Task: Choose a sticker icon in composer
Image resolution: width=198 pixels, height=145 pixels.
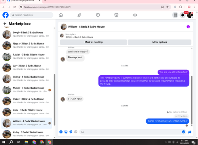Action: tap(71, 132)
